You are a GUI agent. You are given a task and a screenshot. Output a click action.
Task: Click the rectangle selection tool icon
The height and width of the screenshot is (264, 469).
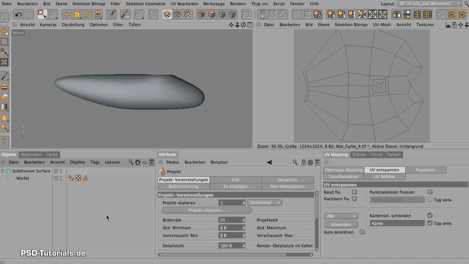[x=5, y=42]
